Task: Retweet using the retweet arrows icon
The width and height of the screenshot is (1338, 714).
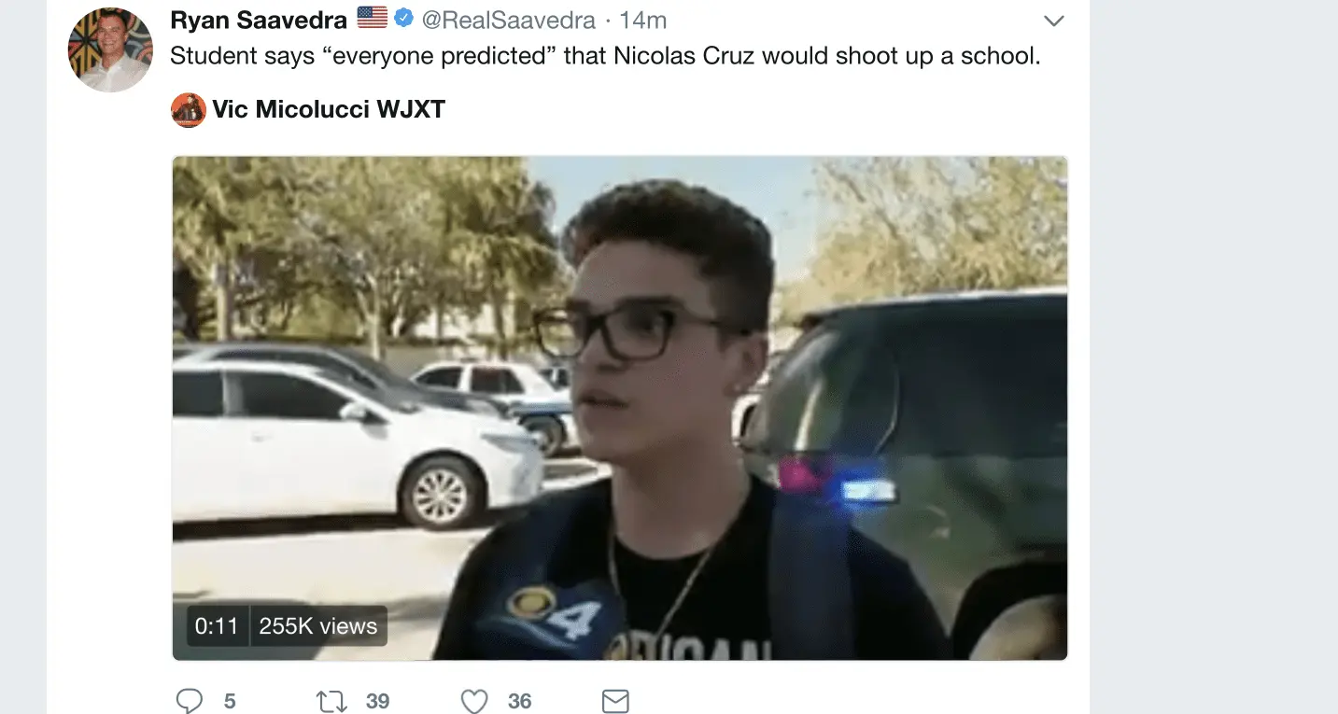Action: (331, 701)
